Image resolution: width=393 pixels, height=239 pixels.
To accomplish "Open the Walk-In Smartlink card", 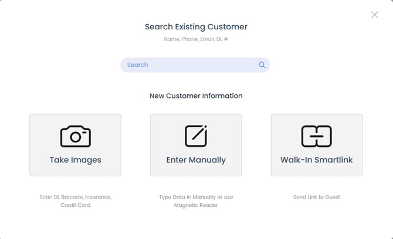I will coord(316,145).
